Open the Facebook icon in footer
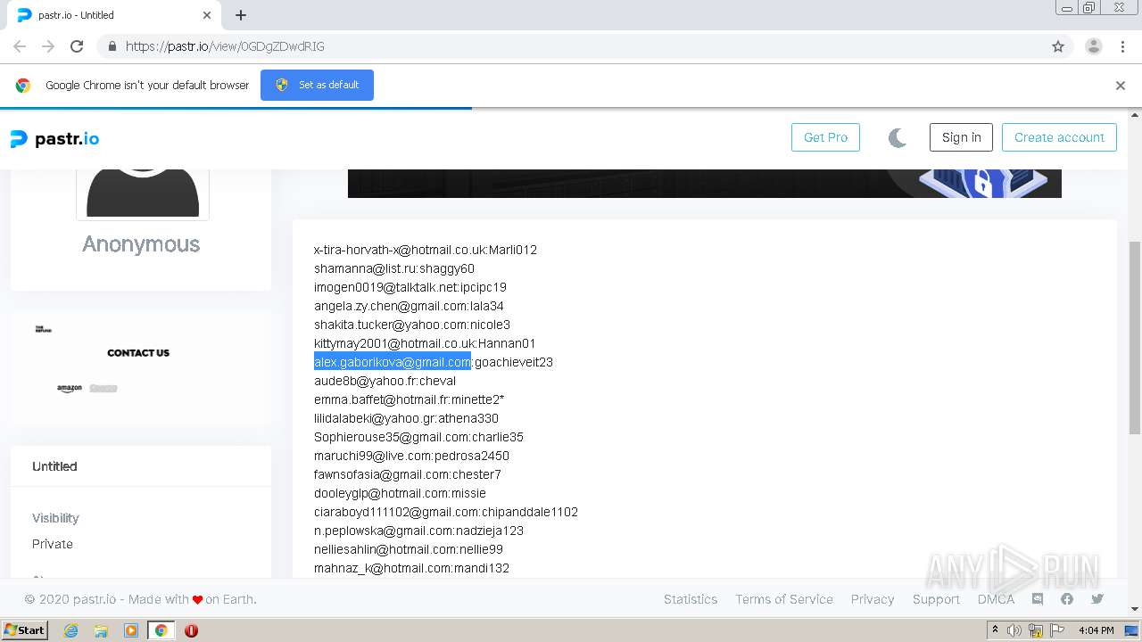 1067,599
